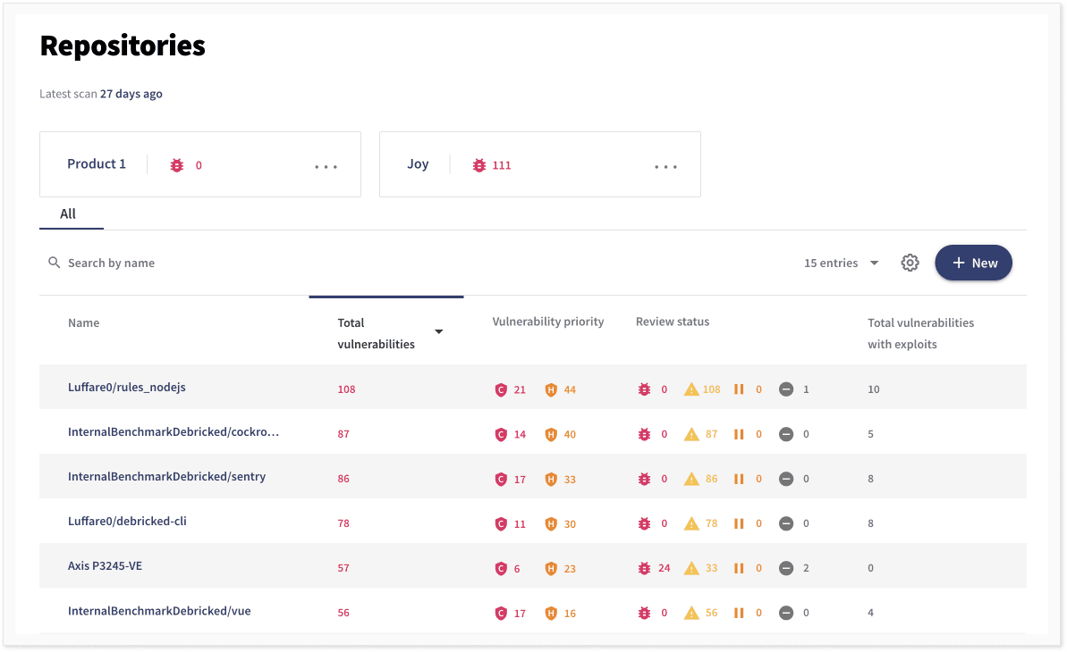
Task: Click review bug icon in Axis P3245-VE row
Action: pos(644,568)
